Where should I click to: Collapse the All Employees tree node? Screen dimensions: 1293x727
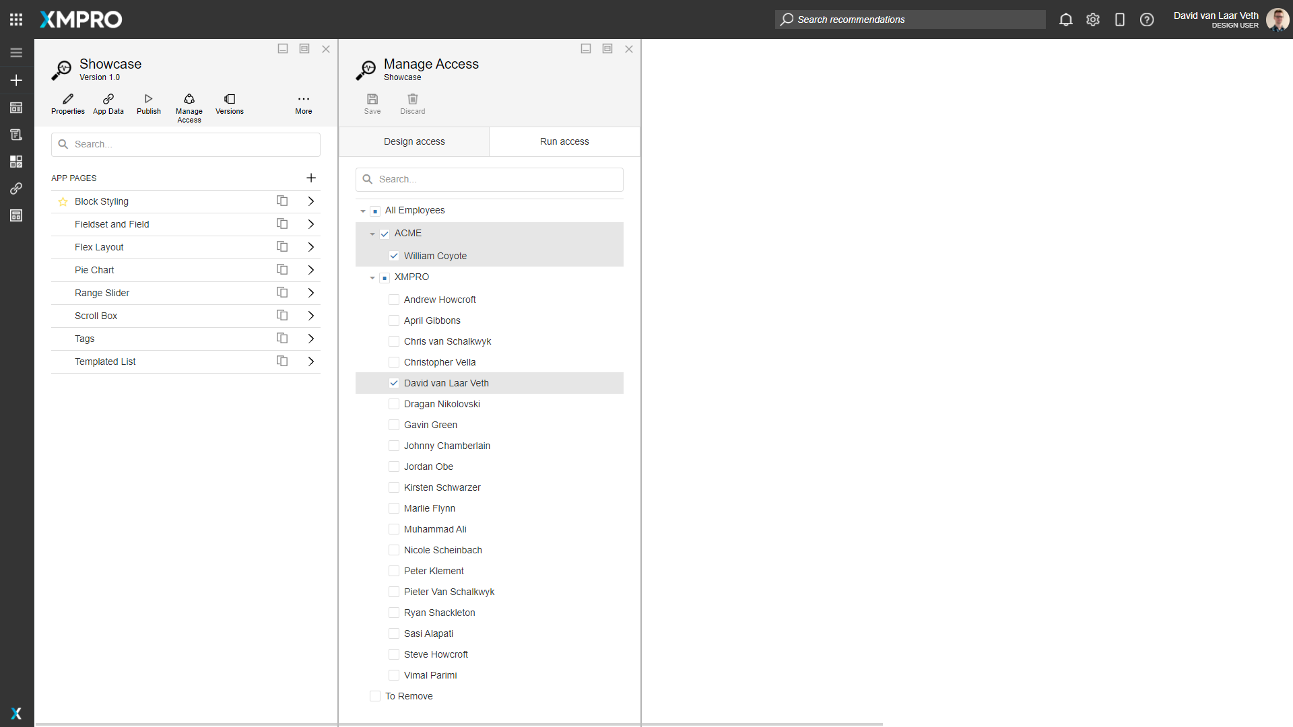point(363,211)
